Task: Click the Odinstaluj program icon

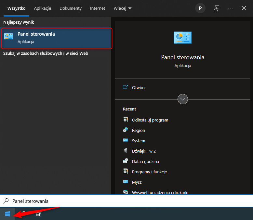Action: pos(126,120)
